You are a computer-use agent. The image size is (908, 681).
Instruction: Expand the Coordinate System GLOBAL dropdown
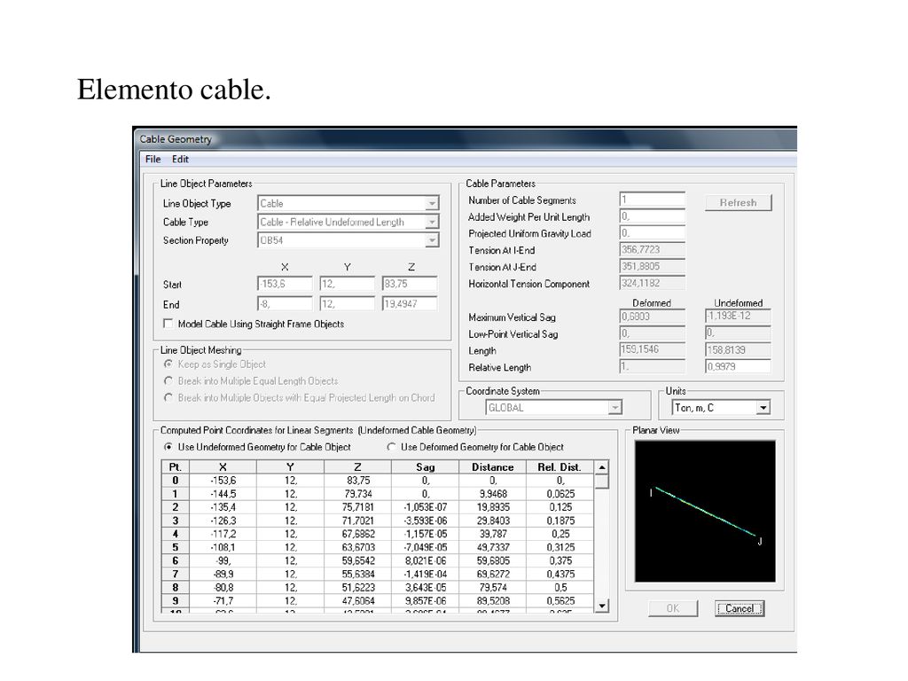(615, 408)
